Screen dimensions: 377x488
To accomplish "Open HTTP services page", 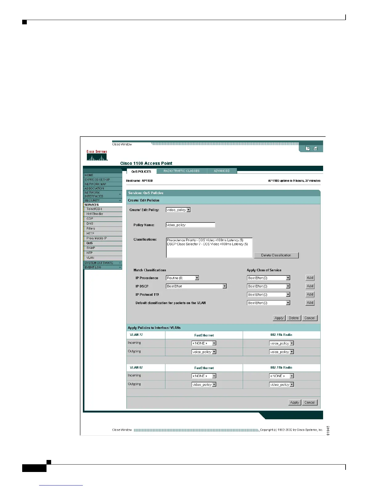I will [x=103, y=234].
